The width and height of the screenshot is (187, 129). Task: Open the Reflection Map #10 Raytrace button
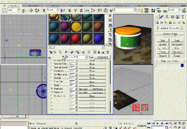[x=92, y=89]
